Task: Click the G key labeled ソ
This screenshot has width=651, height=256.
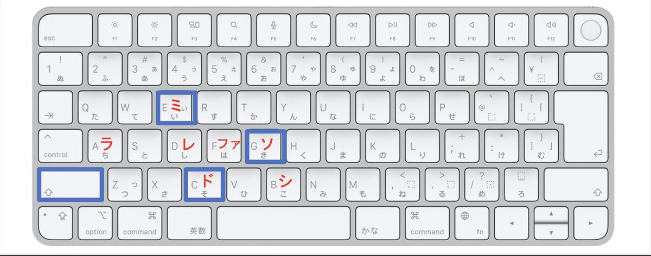Action: (265, 146)
